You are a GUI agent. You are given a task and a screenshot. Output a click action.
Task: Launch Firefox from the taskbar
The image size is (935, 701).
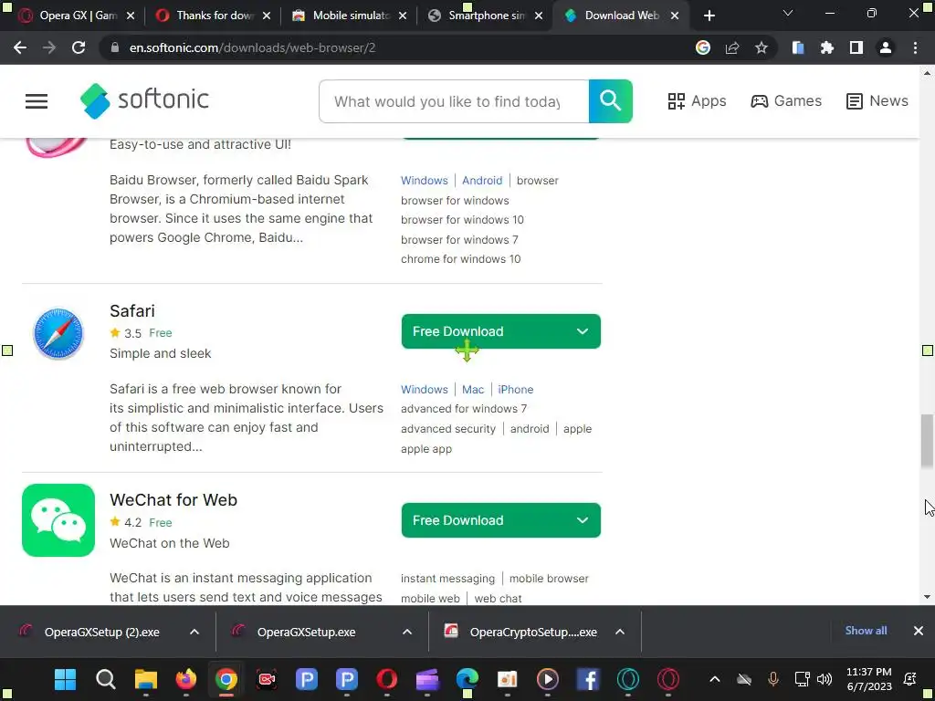186,679
